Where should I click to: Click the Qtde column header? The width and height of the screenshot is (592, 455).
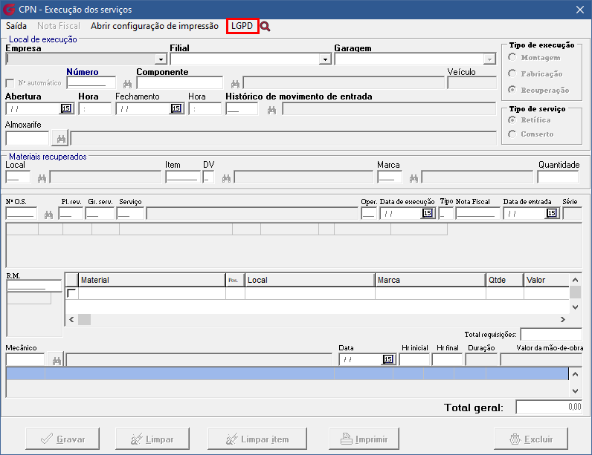click(x=504, y=280)
